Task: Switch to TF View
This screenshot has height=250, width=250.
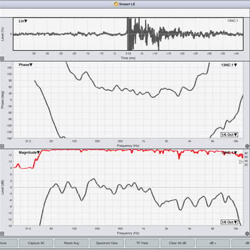Action: coord(142,243)
